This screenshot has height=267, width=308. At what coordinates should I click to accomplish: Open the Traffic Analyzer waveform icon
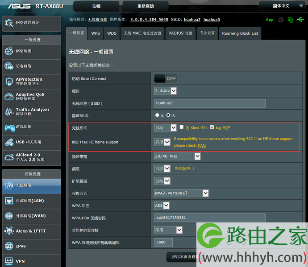click(9, 112)
